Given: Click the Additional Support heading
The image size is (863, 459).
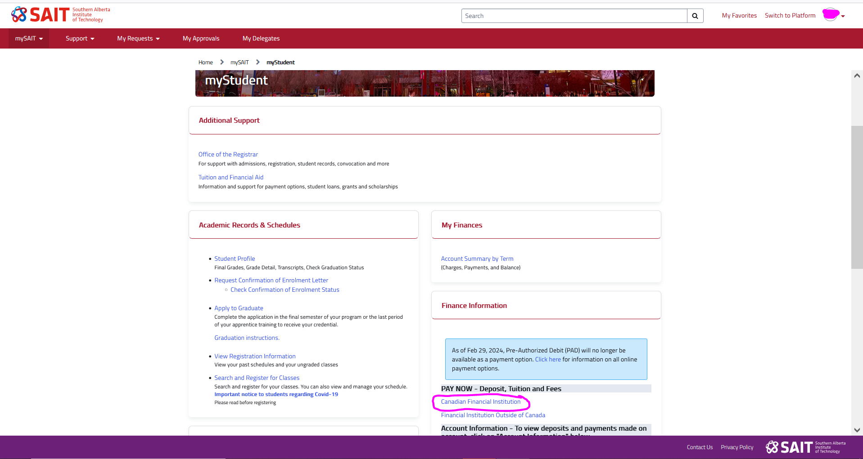Looking at the screenshot, I should (x=229, y=120).
